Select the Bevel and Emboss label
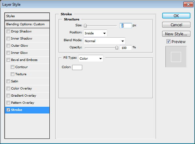 pyautogui.click(x=24, y=60)
